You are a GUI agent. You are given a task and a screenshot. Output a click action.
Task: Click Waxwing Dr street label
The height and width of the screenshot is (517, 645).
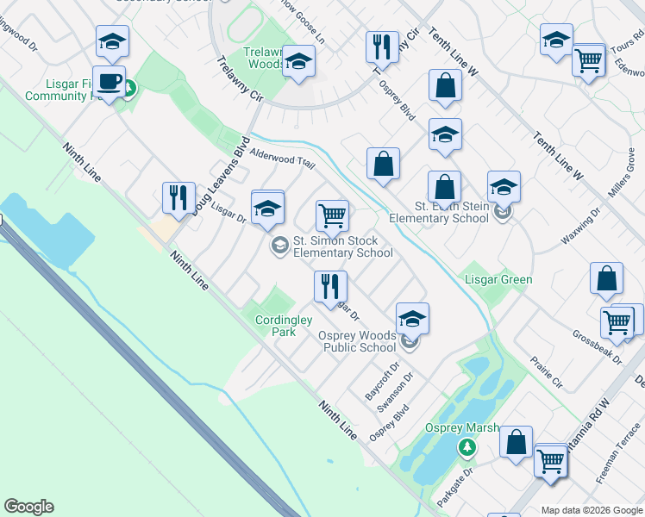581,227
